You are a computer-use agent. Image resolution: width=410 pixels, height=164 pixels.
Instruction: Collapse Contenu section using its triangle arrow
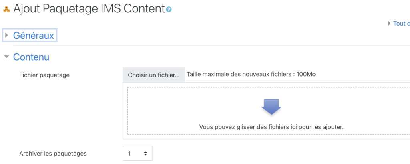click(x=6, y=57)
